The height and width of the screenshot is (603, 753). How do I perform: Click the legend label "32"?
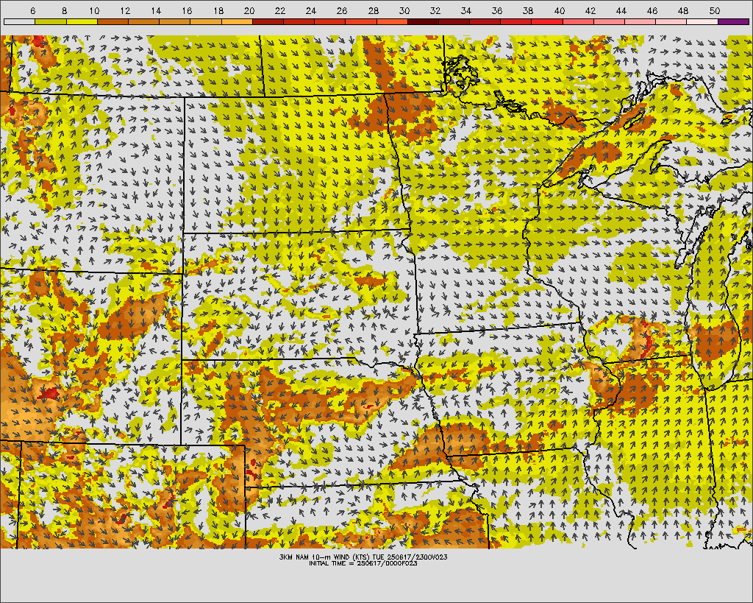pyautogui.click(x=435, y=10)
